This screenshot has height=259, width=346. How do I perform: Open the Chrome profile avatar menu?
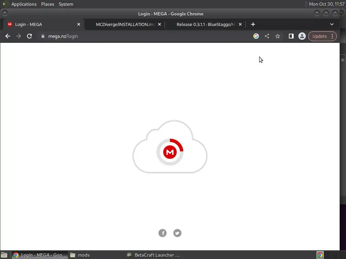coord(302,36)
